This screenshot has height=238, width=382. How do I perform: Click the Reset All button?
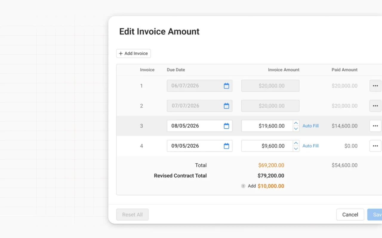coord(132,214)
